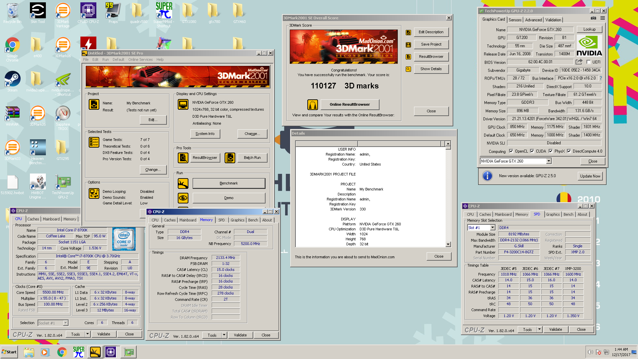Expand Tools dropdown arrow in SPD CPU-Z window
This screenshot has height=359, width=638.
[539, 329]
